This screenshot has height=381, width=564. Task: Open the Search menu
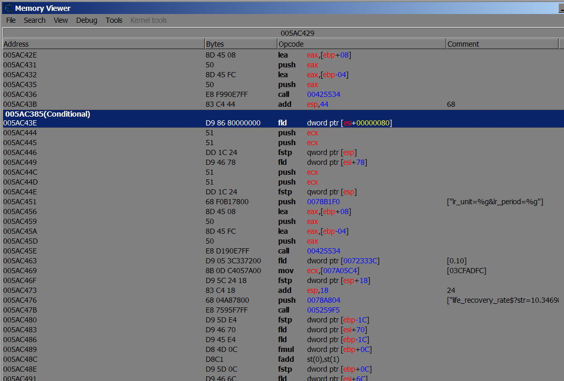[35, 20]
